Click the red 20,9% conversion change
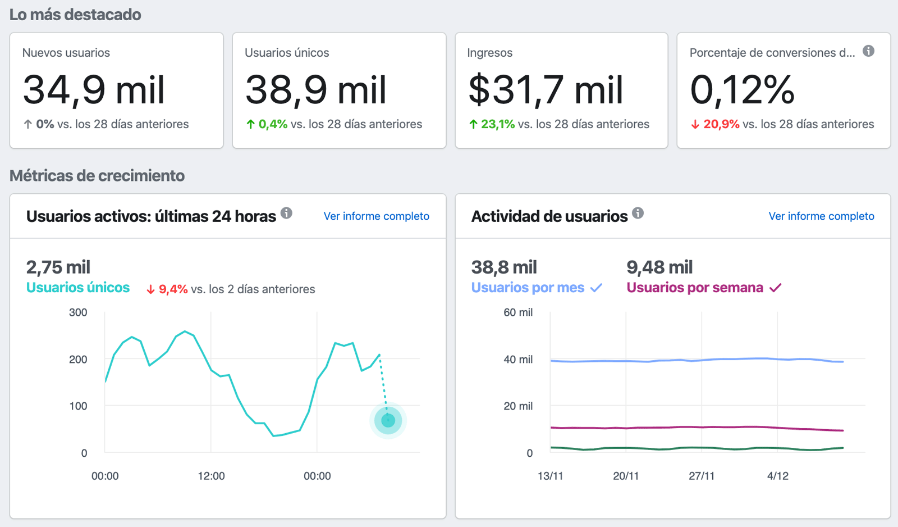 [x=715, y=124]
